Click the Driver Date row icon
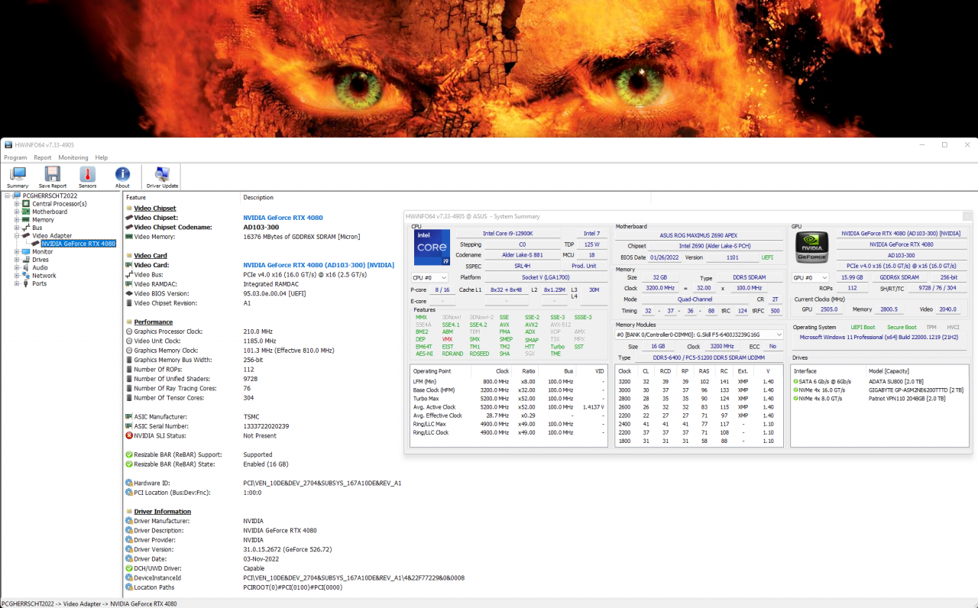The height and width of the screenshot is (608, 978). click(129, 559)
